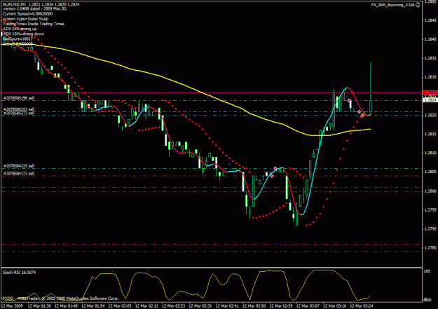
Task: Click the expert advisor smiley face icon
Action: [418, 5]
